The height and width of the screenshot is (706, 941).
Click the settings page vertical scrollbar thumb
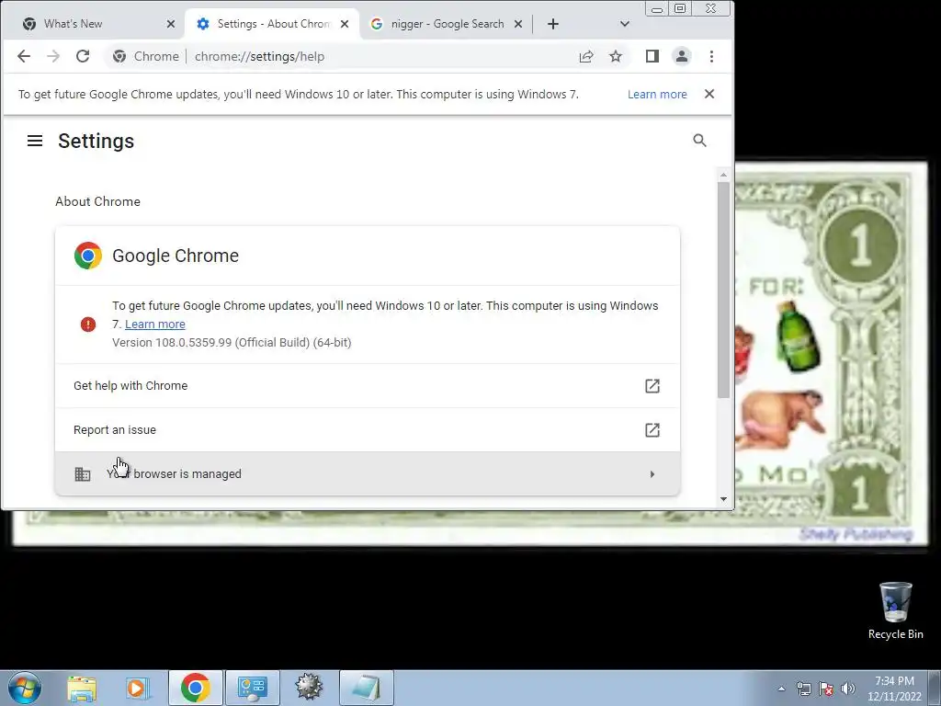point(724,290)
